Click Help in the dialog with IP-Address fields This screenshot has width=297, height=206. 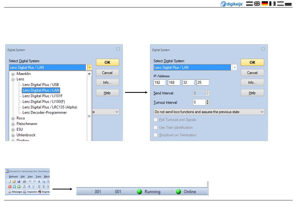coord(252,93)
